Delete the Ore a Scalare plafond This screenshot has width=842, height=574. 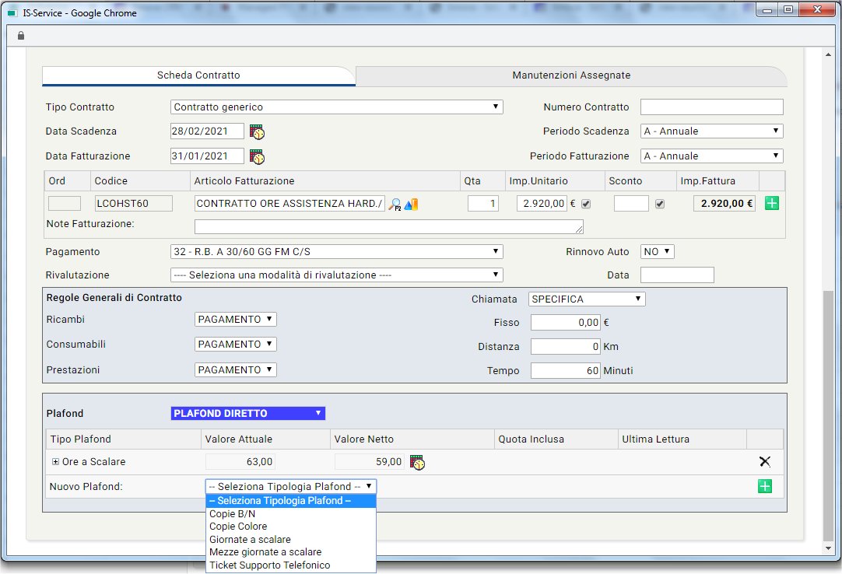pyautogui.click(x=765, y=461)
